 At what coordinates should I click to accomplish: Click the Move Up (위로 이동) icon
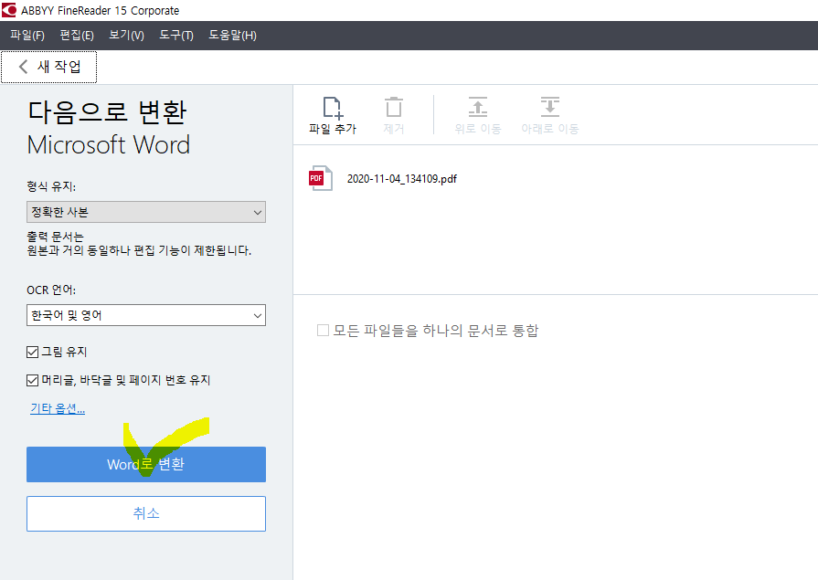(477, 107)
